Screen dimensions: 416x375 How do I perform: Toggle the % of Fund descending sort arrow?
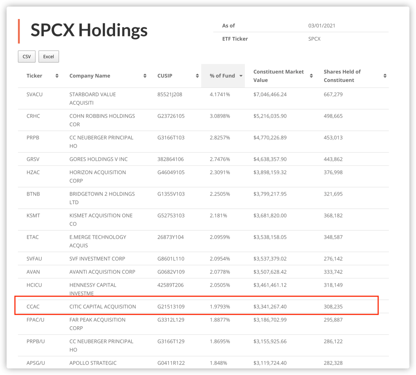coord(241,76)
